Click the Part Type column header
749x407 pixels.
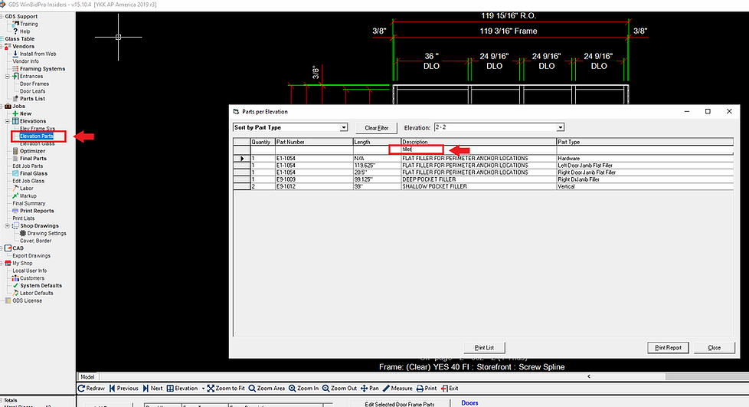[x=645, y=142]
